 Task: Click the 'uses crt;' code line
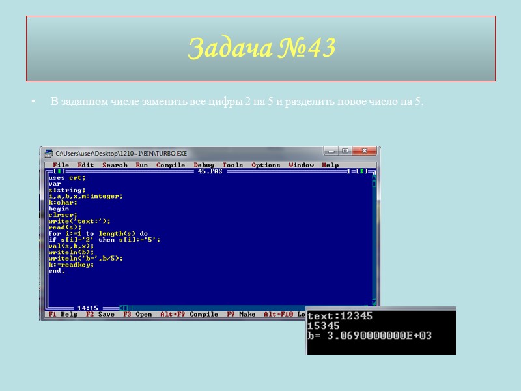[x=67, y=177]
